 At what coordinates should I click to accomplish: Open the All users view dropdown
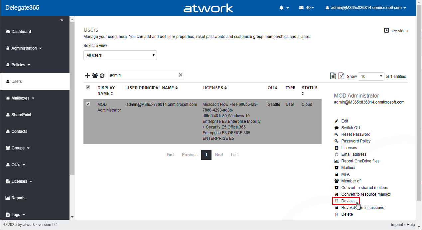120,55
